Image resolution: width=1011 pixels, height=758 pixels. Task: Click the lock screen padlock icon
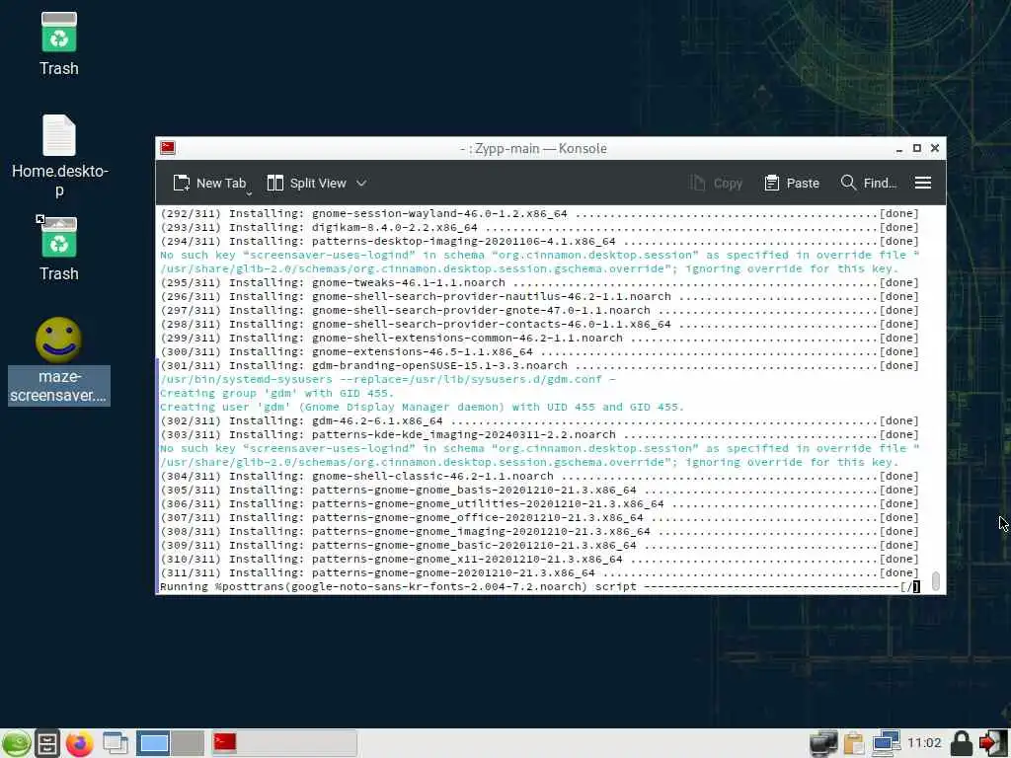click(x=962, y=744)
